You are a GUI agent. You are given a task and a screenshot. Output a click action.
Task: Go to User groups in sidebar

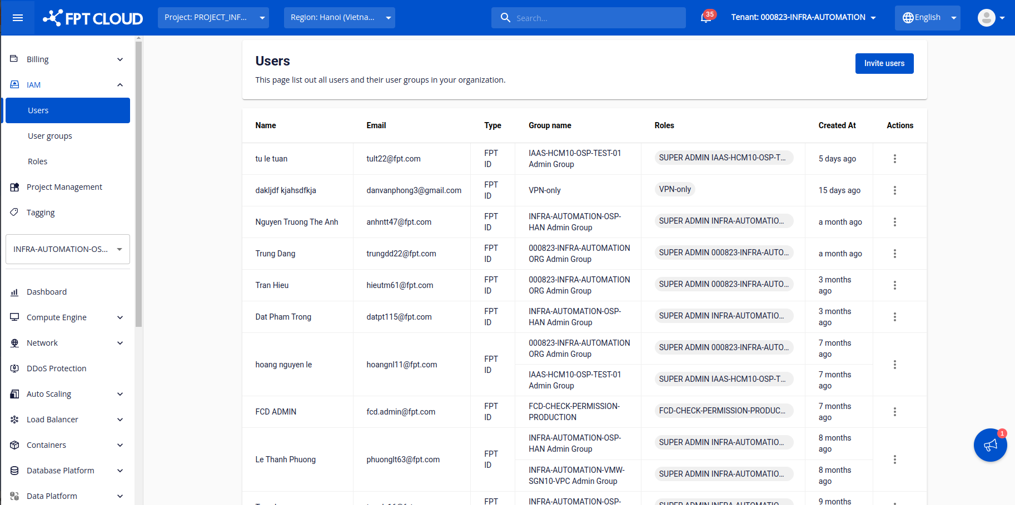point(50,136)
